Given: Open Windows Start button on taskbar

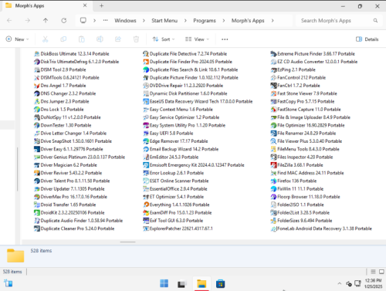Looking at the screenshot, I should (164, 283).
